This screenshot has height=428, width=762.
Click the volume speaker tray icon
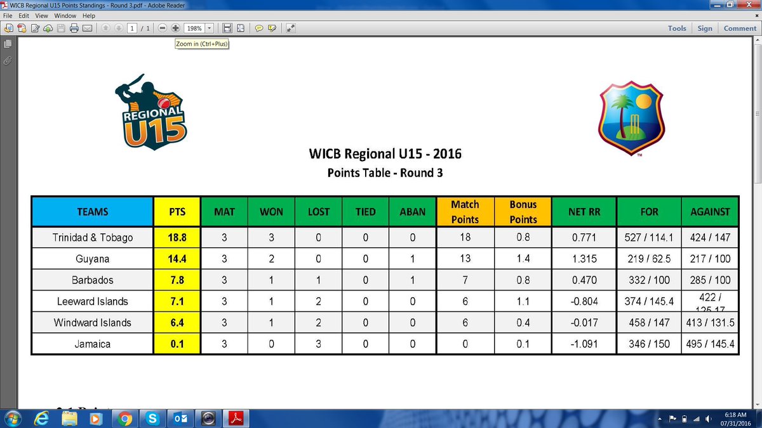point(709,419)
